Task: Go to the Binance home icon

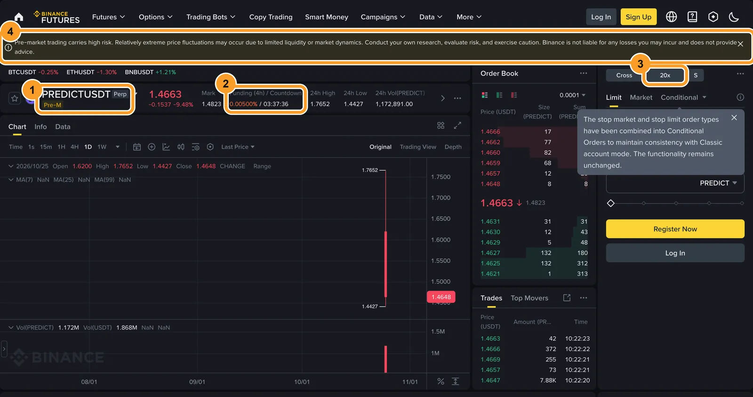Action: pos(19,17)
